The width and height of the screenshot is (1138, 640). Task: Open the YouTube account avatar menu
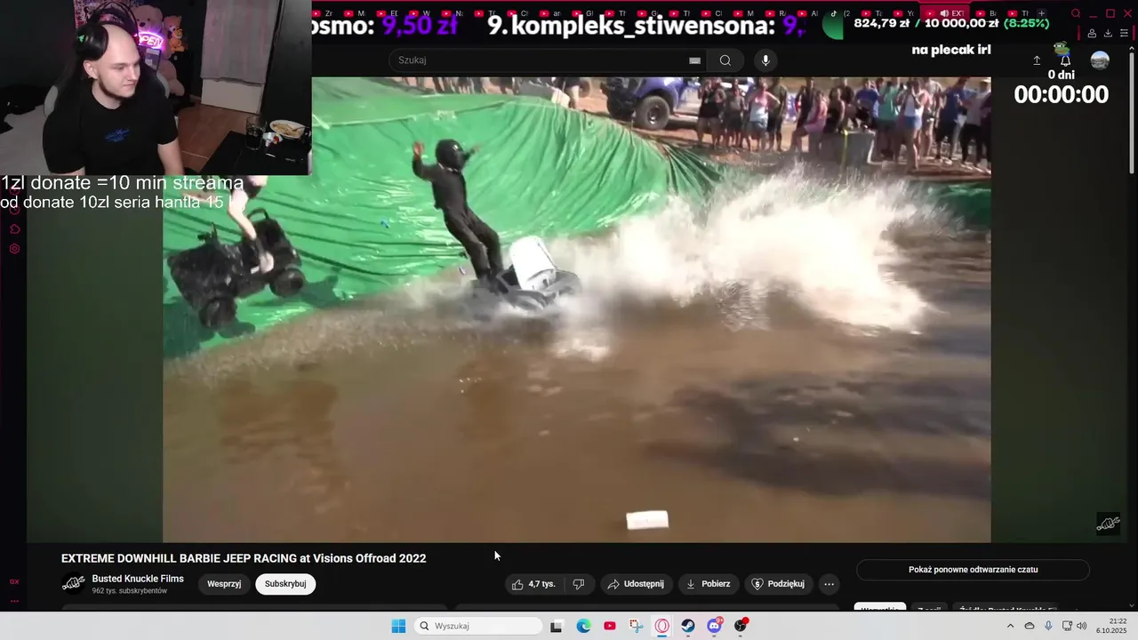pyautogui.click(x=1100, y=60)
